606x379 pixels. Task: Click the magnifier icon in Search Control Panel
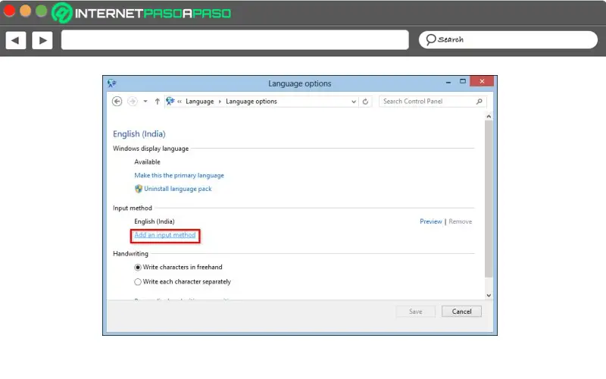click(479, 102)
